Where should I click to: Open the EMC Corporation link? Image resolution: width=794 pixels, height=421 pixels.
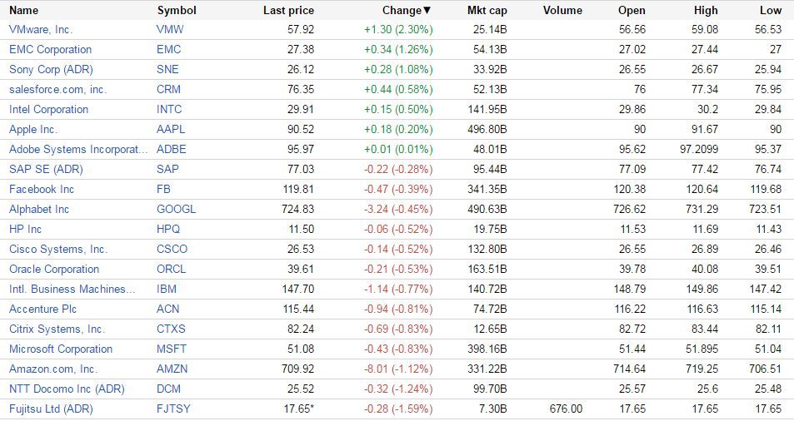(x=50, y=49)
